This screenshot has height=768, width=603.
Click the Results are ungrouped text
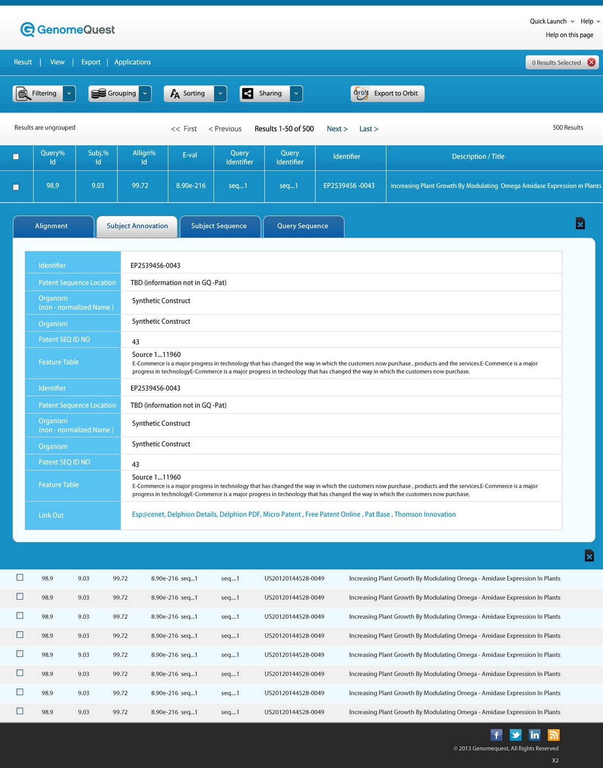[x=45, y=127]
